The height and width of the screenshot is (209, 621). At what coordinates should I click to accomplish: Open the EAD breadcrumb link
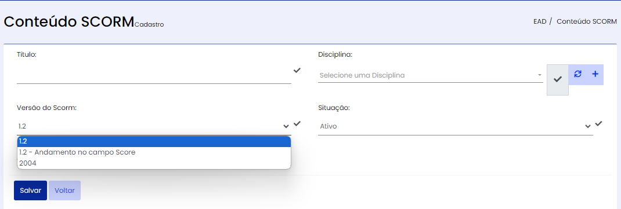coord(540,21)
